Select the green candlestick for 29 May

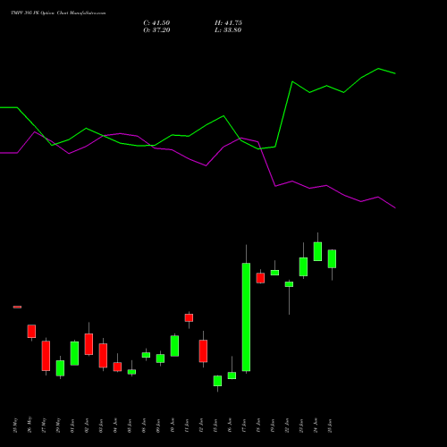point(60,368)
